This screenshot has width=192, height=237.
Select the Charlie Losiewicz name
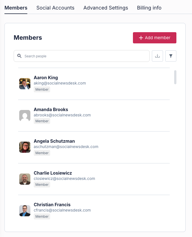coord(53,173)
